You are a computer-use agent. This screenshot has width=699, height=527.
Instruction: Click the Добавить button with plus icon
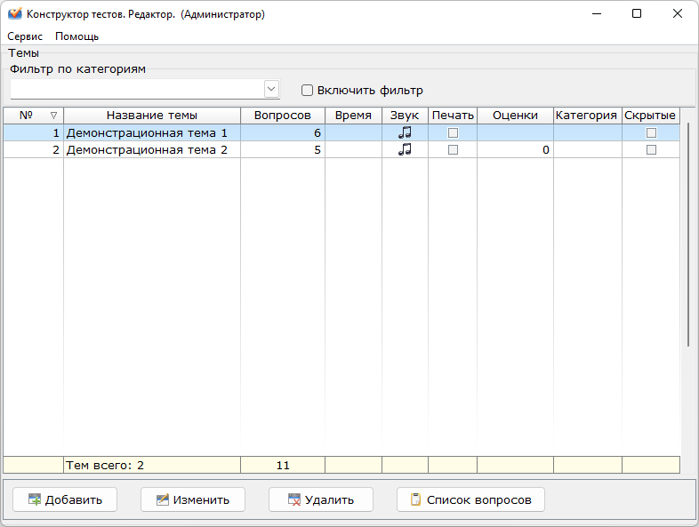pos(64,499)
